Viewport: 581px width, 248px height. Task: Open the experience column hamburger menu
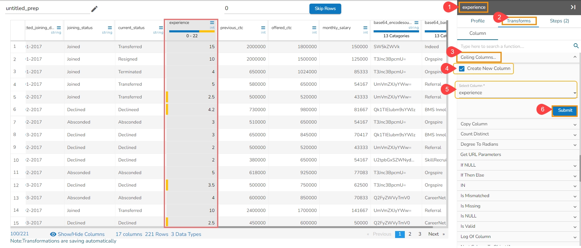(x=212, y=23)
